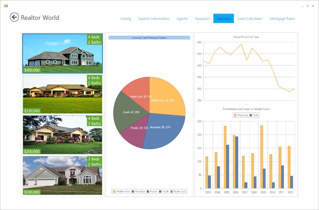
Task: Choose the $200,000 house listing
Action: (62, 135)
